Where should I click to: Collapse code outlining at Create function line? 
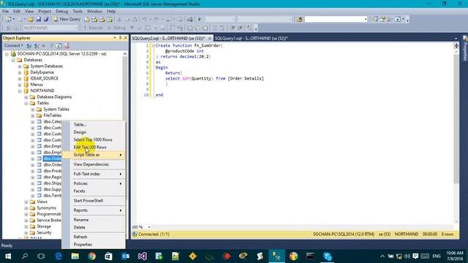coord(153,45)
